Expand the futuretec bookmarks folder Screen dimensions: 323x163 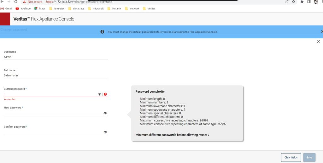click(57, 9)
